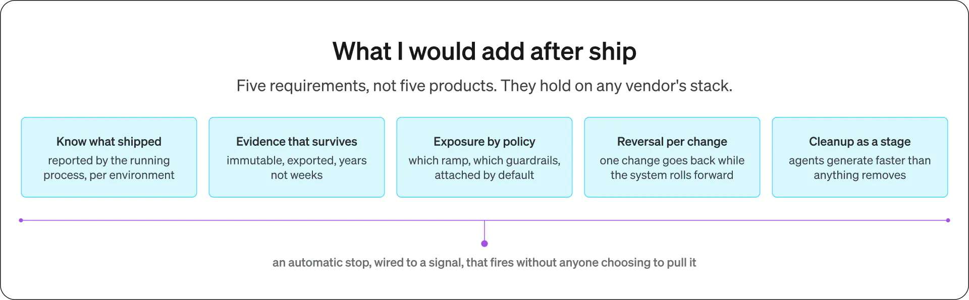Click the left endpoint dot of purple line

click(x=21, y=220)
